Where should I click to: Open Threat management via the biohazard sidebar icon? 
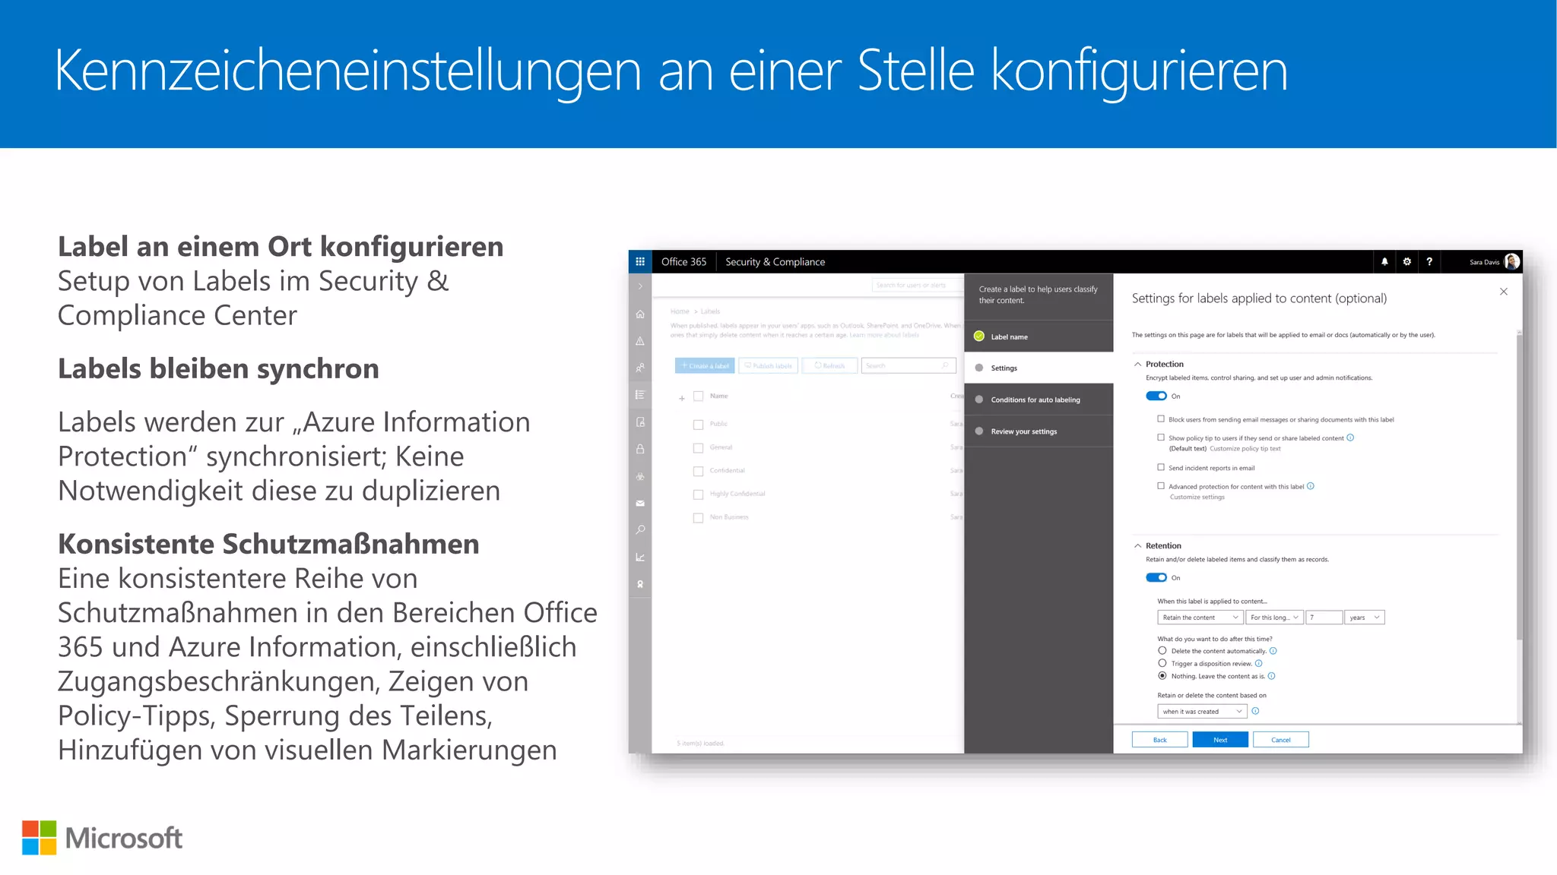640,476
